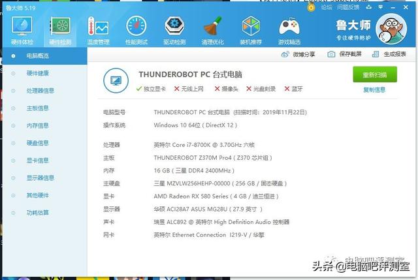Screen dimensions: 418x280
Task: Click the skin icon in title bar
Action: click(369, 7)
